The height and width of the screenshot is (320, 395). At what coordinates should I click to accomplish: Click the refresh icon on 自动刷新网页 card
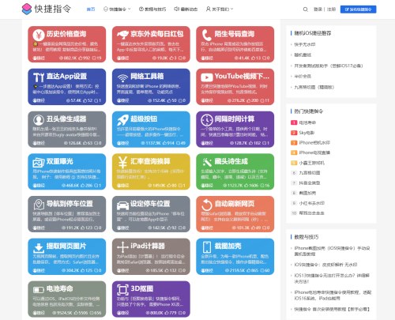pos(206,205)
